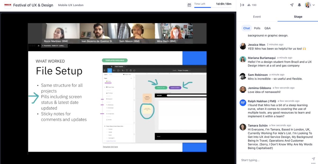Focus the Start typing chat input
Image resolution: width=318 pixels, height=164 pixels.
pyautogui.click(x=274, y=160)
